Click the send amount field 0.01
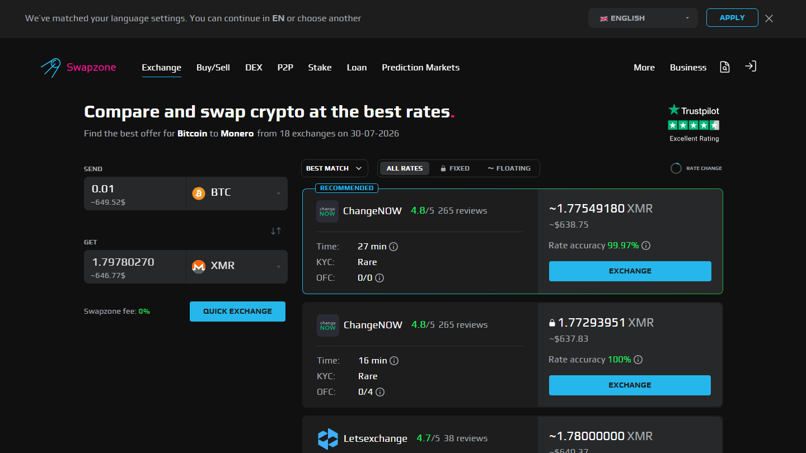The image size is (806, 453). pyautogui.click(x=135, y=194)
